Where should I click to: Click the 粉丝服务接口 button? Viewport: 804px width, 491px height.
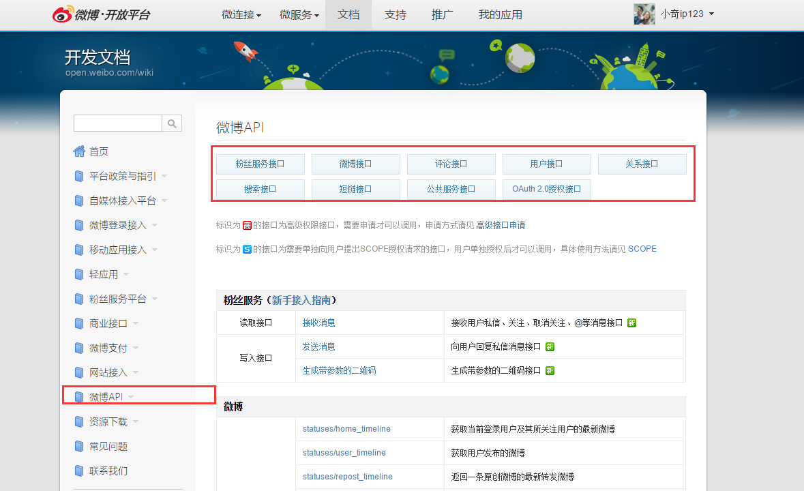pyautogui.click(x=260, y=164)
